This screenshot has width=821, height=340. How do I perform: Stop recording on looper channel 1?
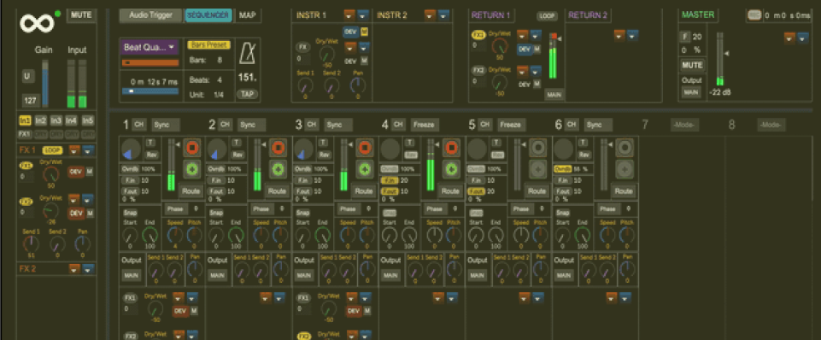coord(191,149)
